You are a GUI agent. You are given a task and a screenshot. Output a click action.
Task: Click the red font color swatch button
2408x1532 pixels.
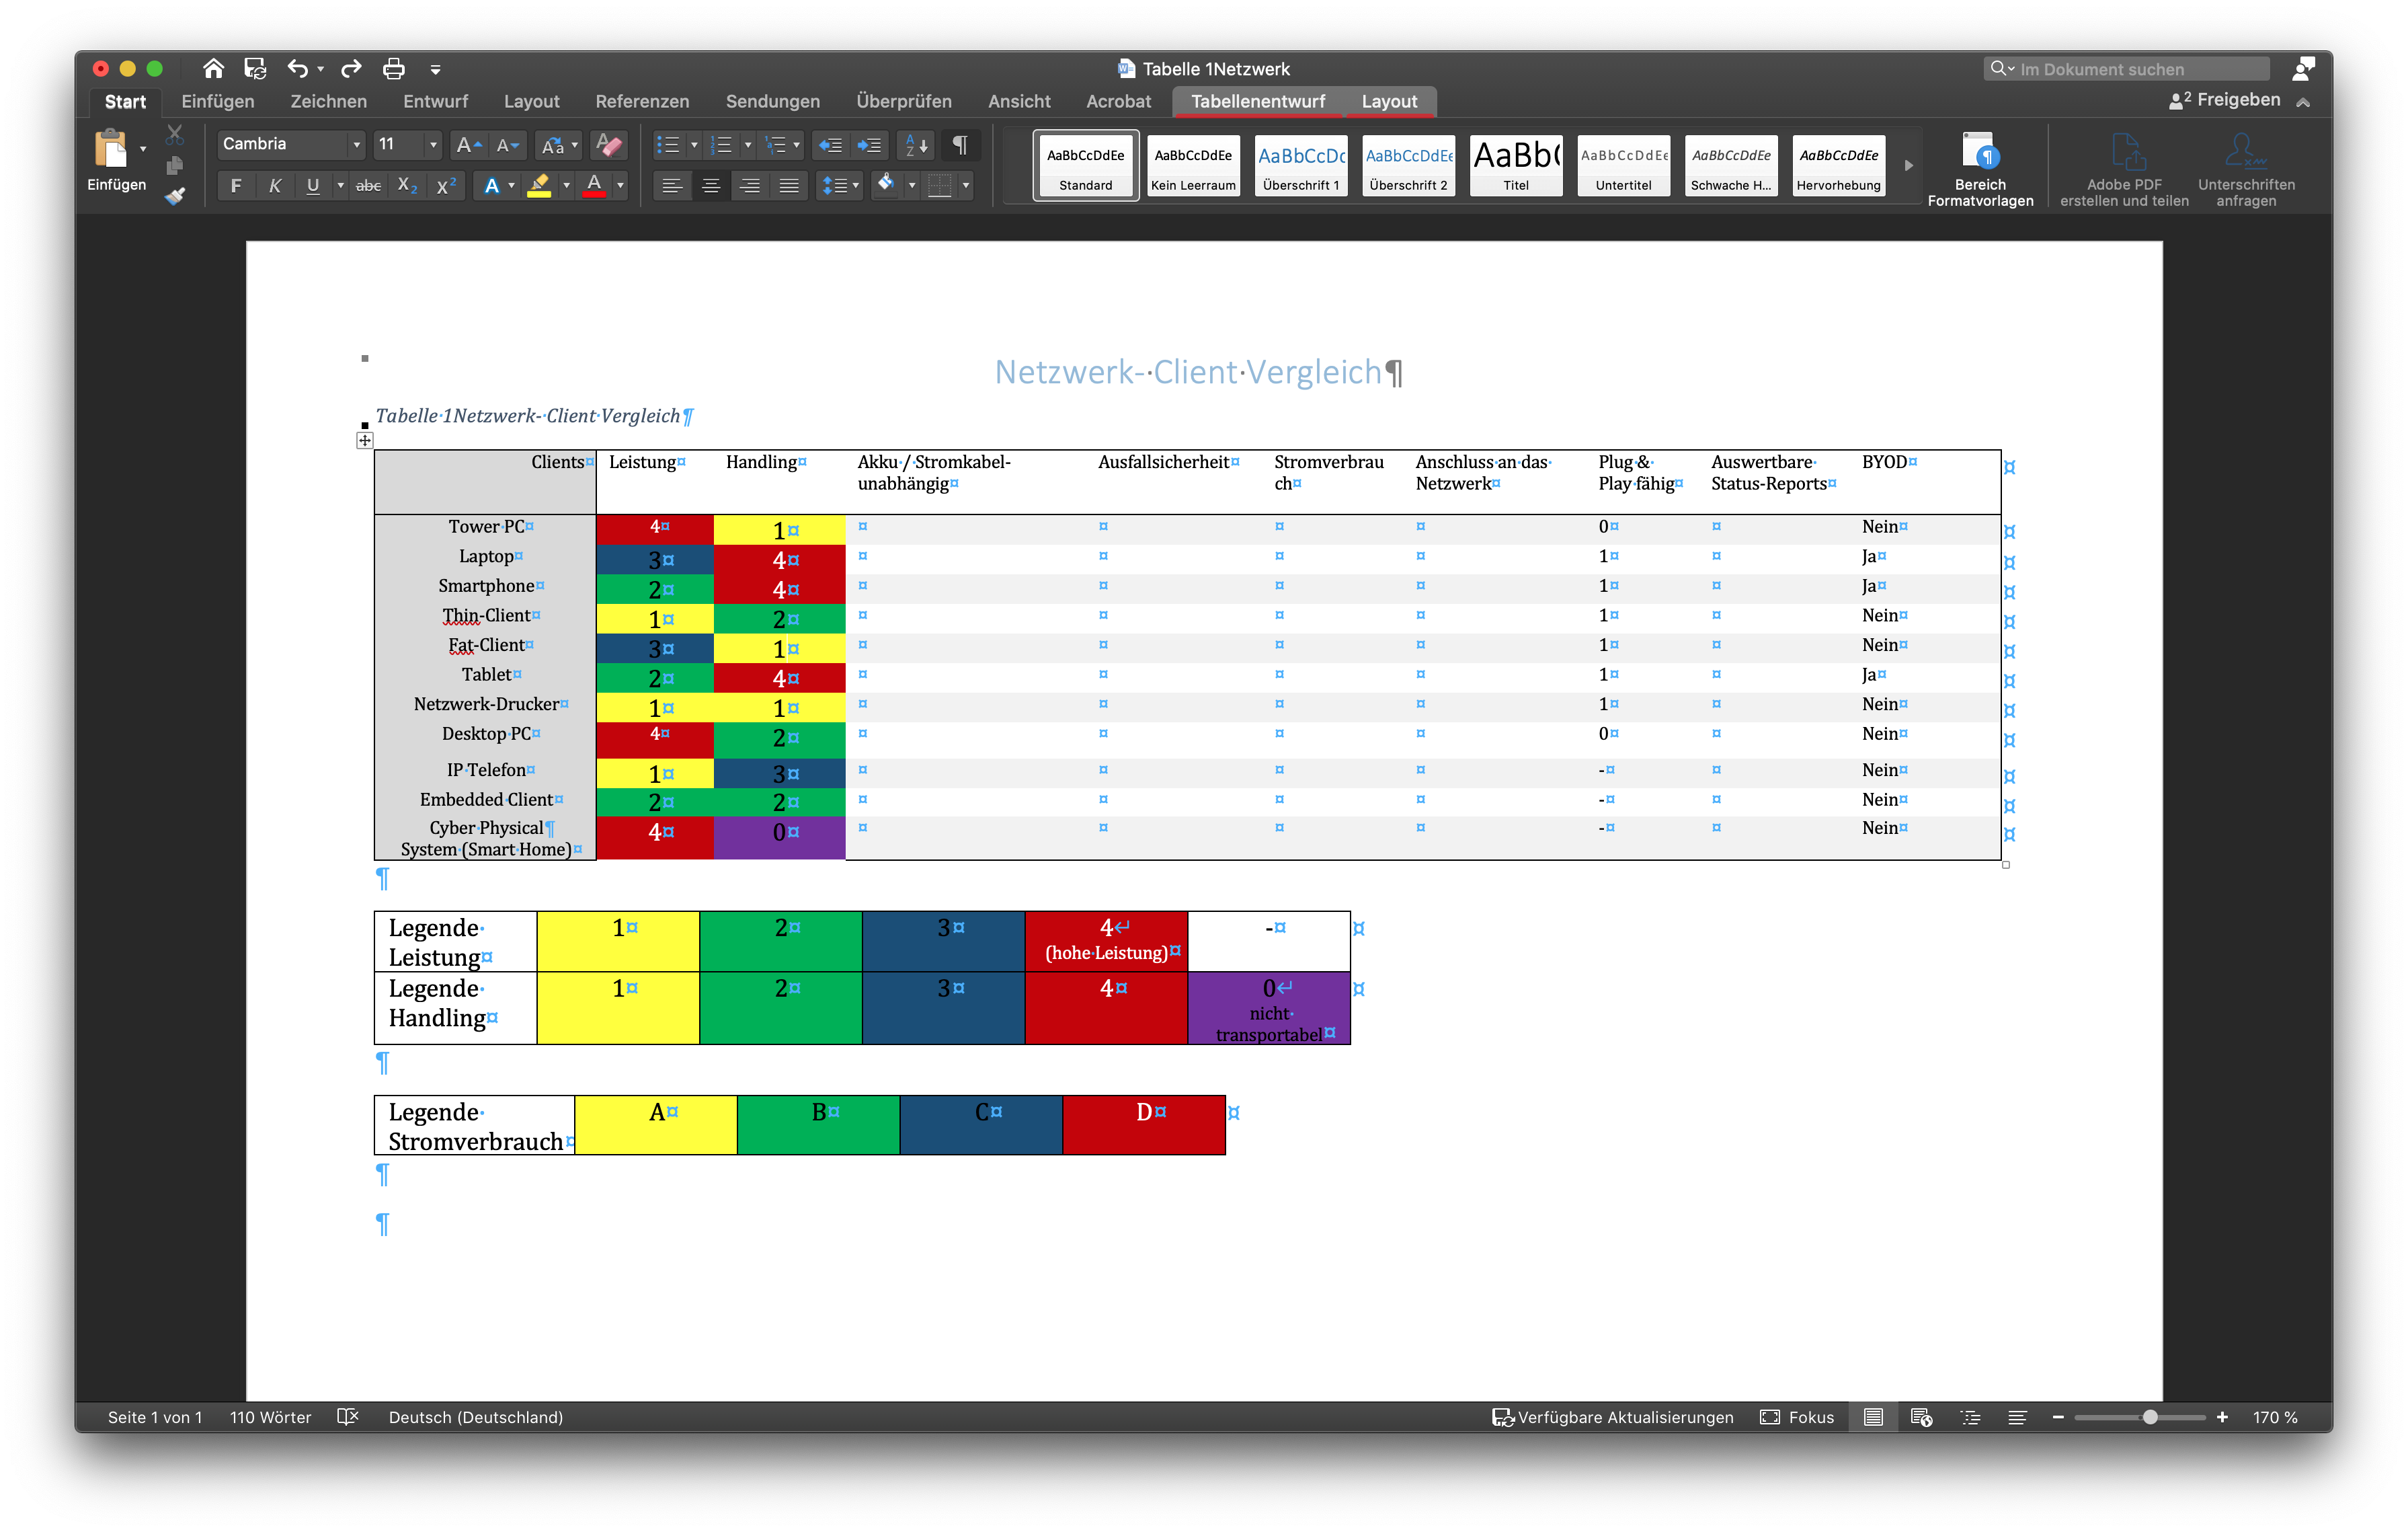[594, 185]
